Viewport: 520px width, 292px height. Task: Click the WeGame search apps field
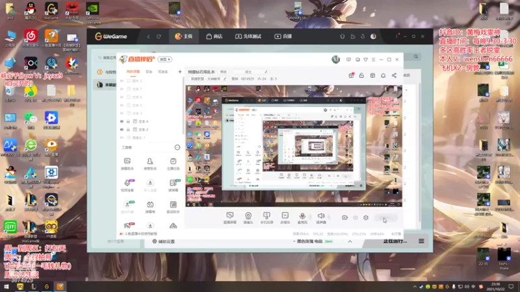point(107,58)
